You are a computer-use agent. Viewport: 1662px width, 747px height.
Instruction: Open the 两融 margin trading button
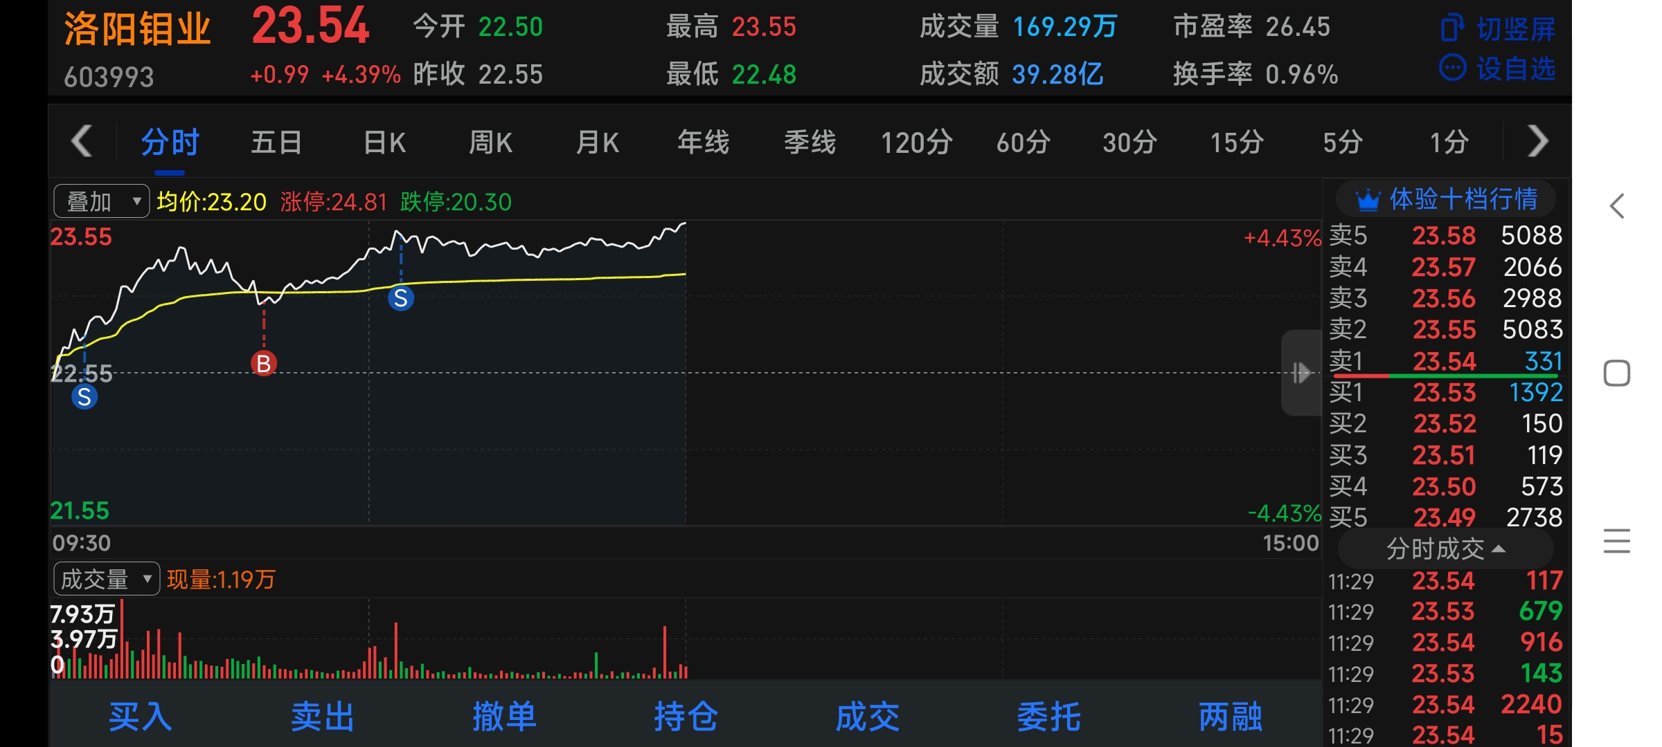[x=1230, y=717]
